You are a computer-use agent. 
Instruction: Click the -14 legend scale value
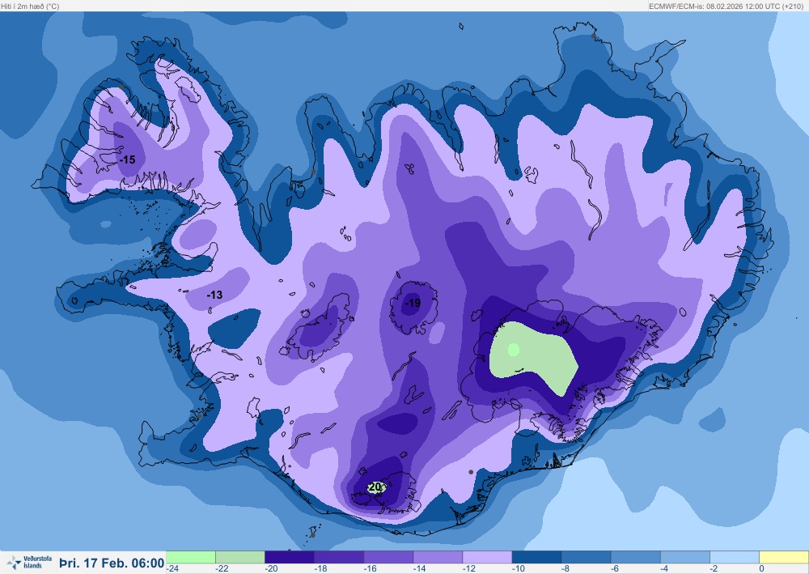coord(420,569)
